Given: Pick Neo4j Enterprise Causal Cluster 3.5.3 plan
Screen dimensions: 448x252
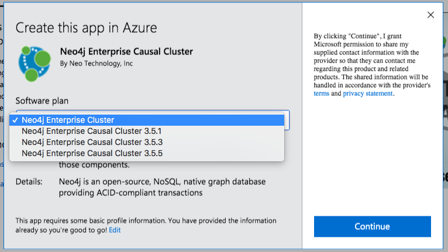Looking at the screenshot, I should (x=92, y=142).
